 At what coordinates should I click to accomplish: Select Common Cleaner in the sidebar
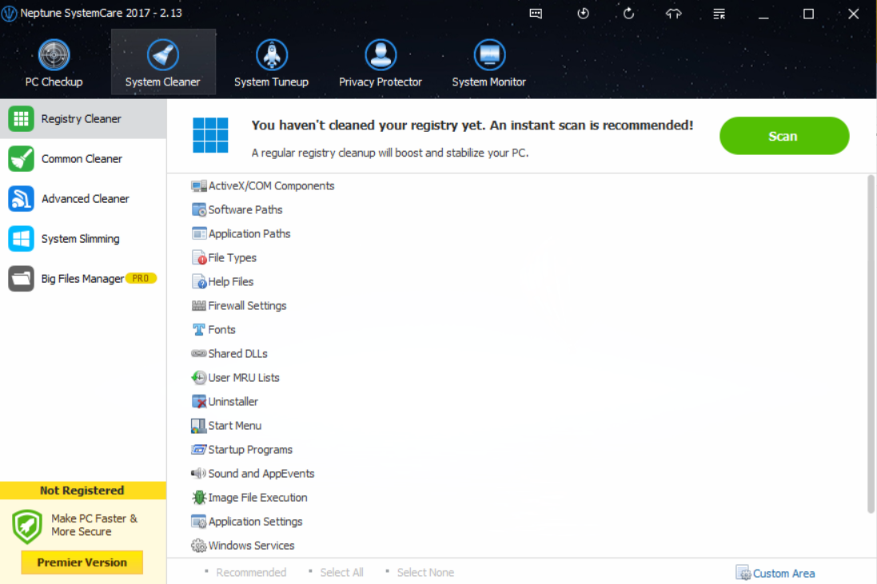tap(83, 159)
